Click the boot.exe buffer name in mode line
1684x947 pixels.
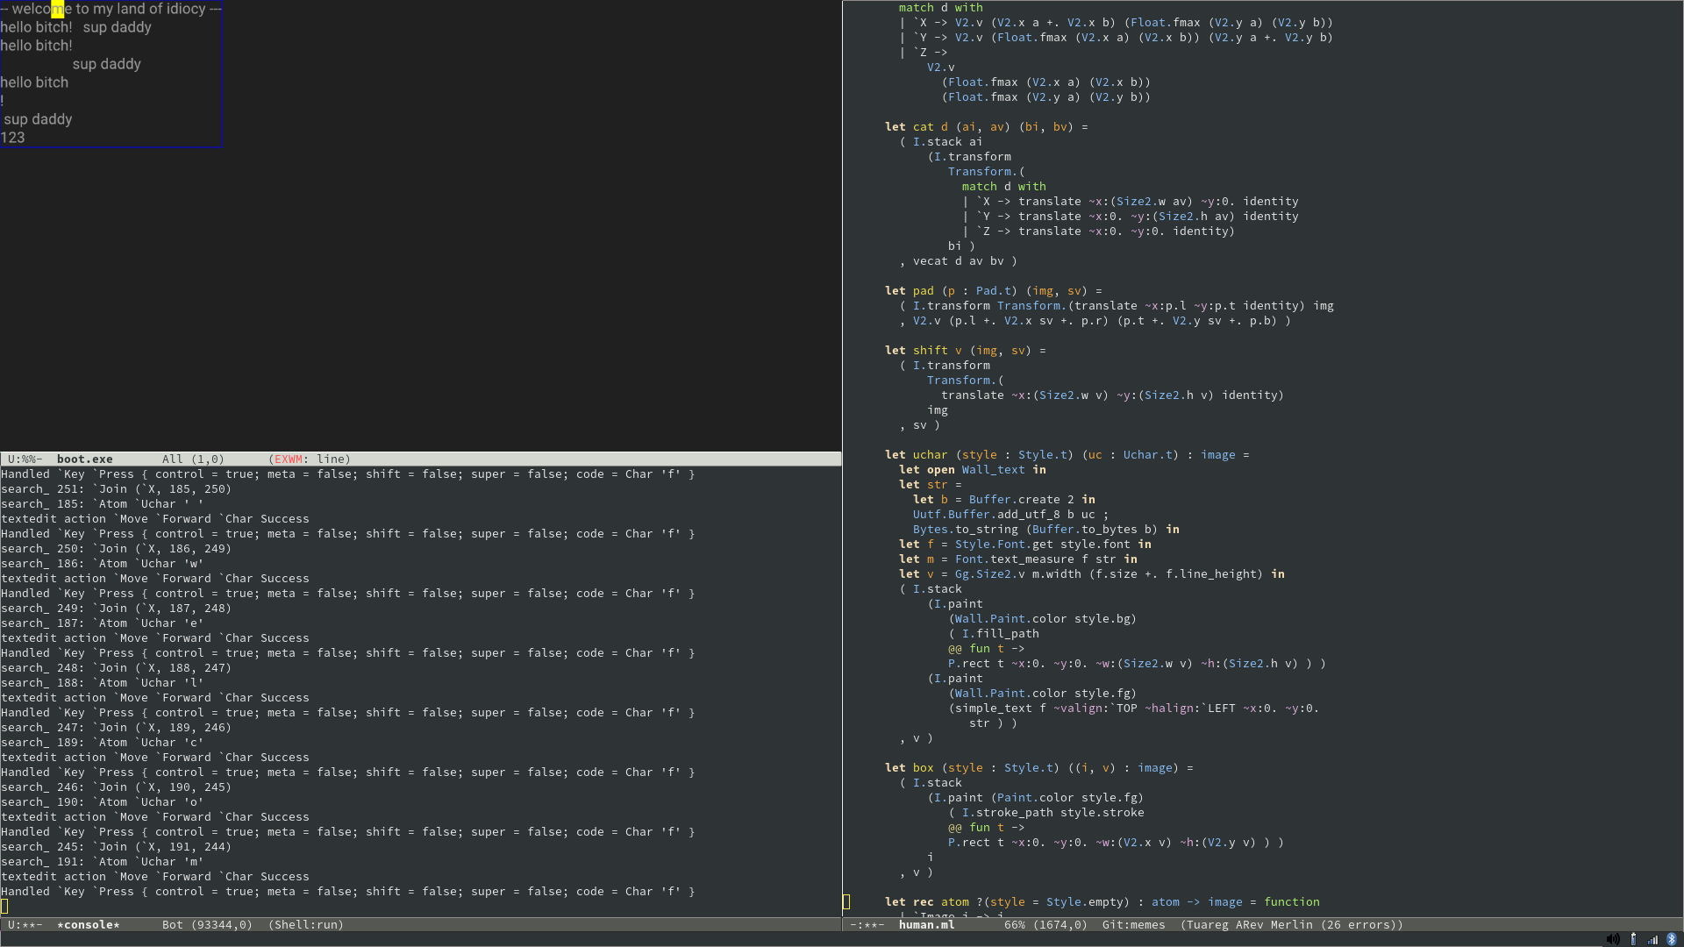click(x=84, y=459)
